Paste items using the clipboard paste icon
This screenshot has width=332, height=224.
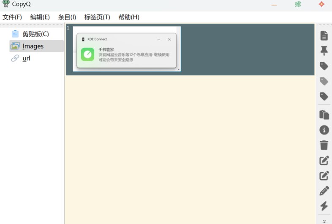click(324, 115)
